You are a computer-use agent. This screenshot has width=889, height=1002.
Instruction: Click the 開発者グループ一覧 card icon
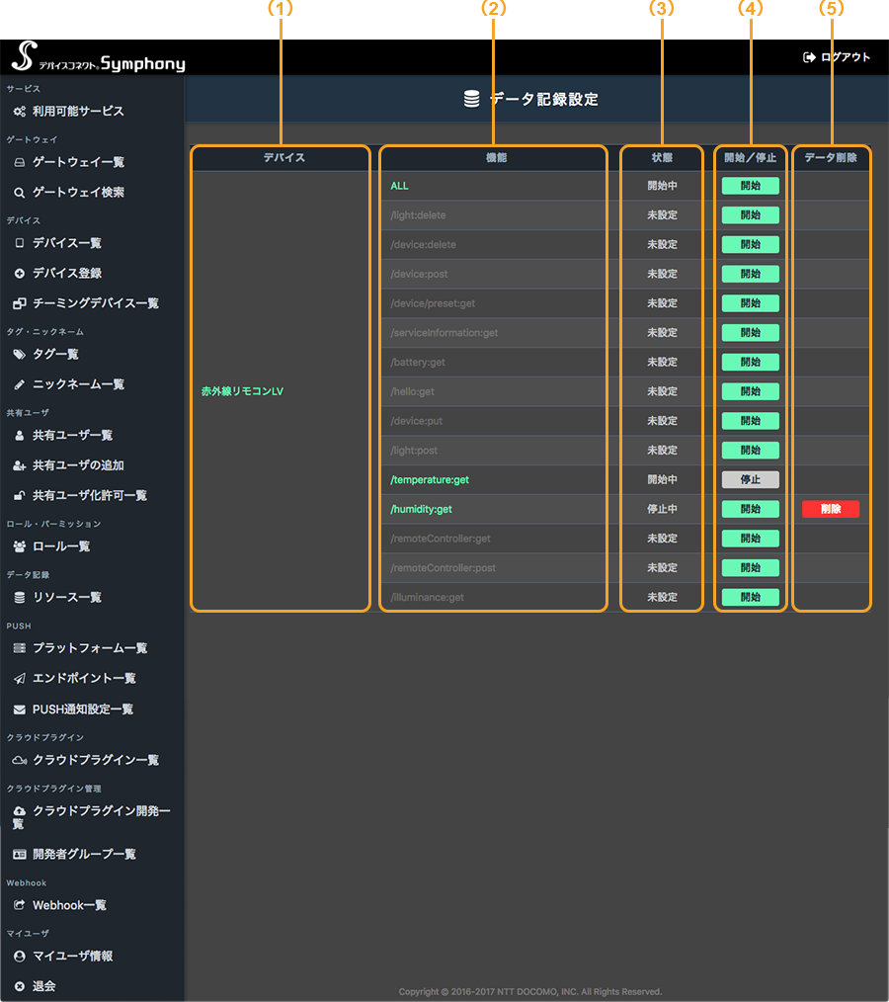pyautogui.click(x=20, y=855)
